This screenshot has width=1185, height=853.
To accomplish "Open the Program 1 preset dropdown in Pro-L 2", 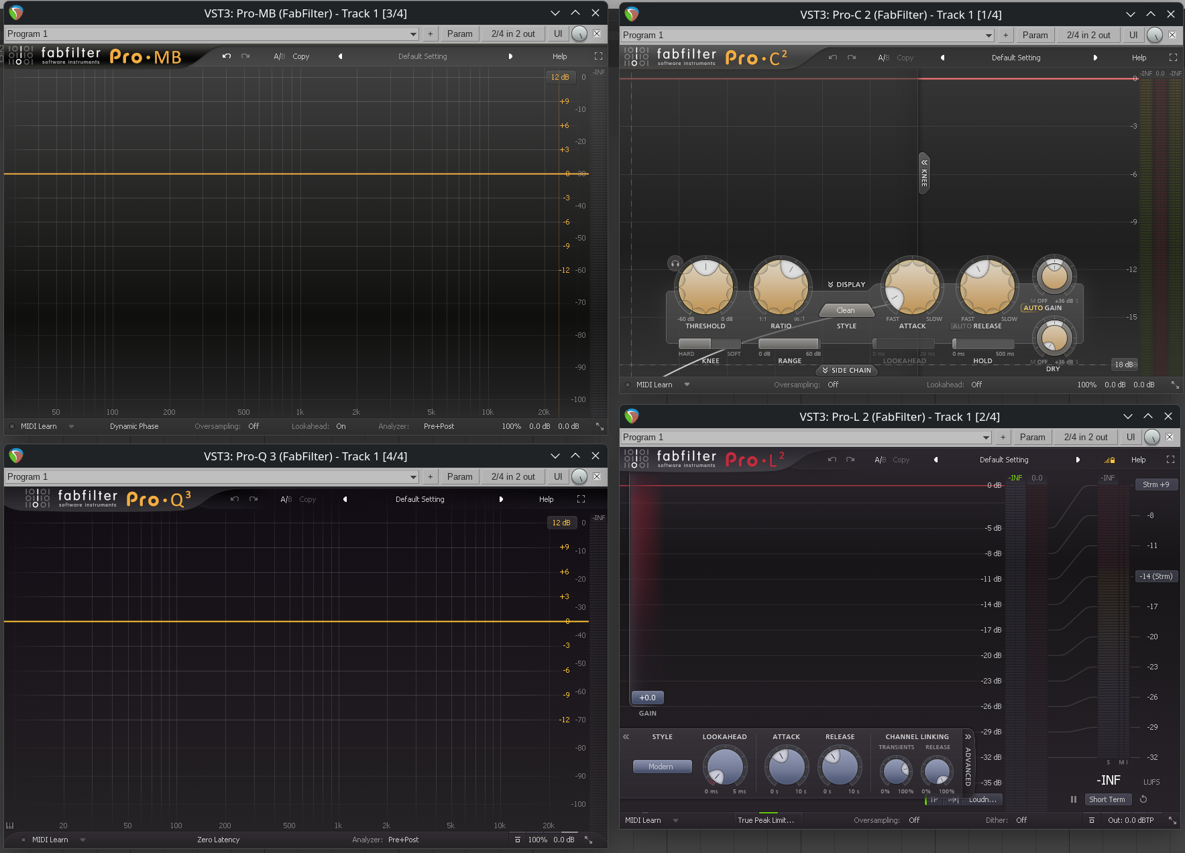I will pos(806,437).
